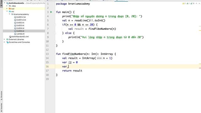Click the Ex003.kt Kotlin file icon
Screen dimensions: 201x113
click(15, 25)
